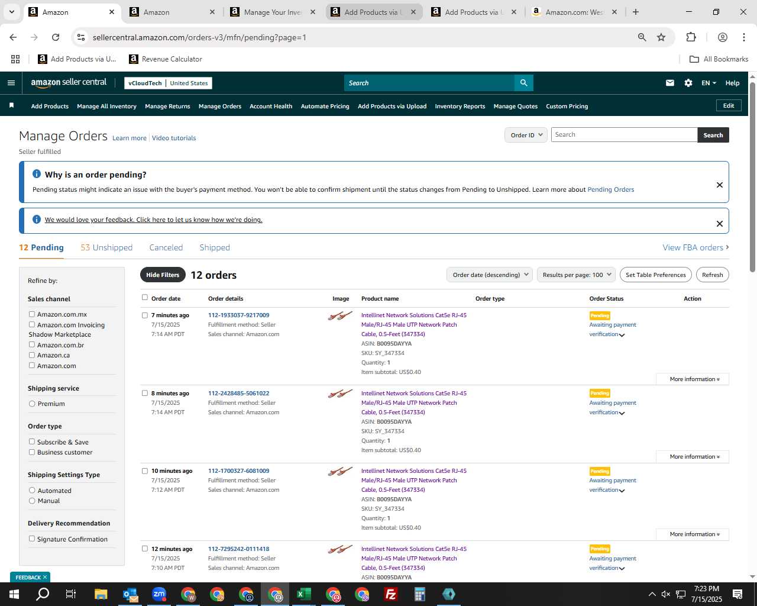Open the Order date (descending) sort dropdown
Image resolution: width=757 pixels, height=606 pixels.
(x=490, y=275)
